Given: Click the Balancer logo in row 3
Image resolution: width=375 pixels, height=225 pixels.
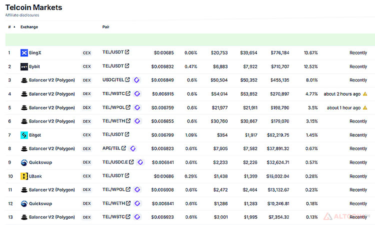Looking at the screenshot, I should point(24,80).
